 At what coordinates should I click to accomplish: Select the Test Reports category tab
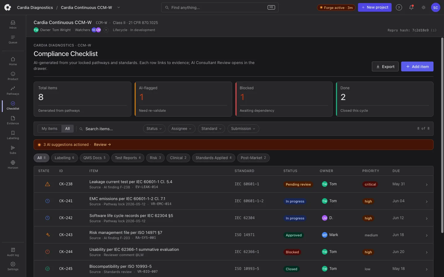[128, 158]
